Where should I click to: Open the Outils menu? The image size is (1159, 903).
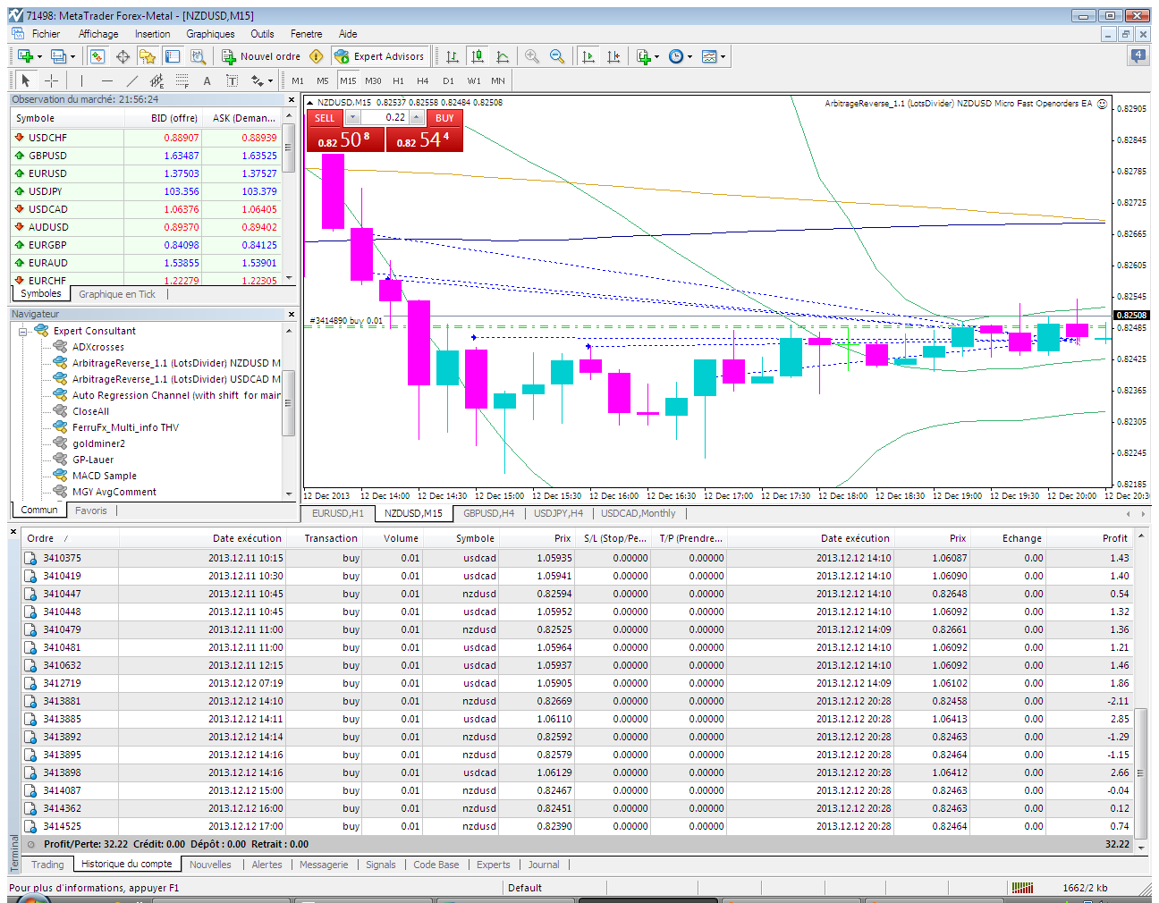point(262,34)
